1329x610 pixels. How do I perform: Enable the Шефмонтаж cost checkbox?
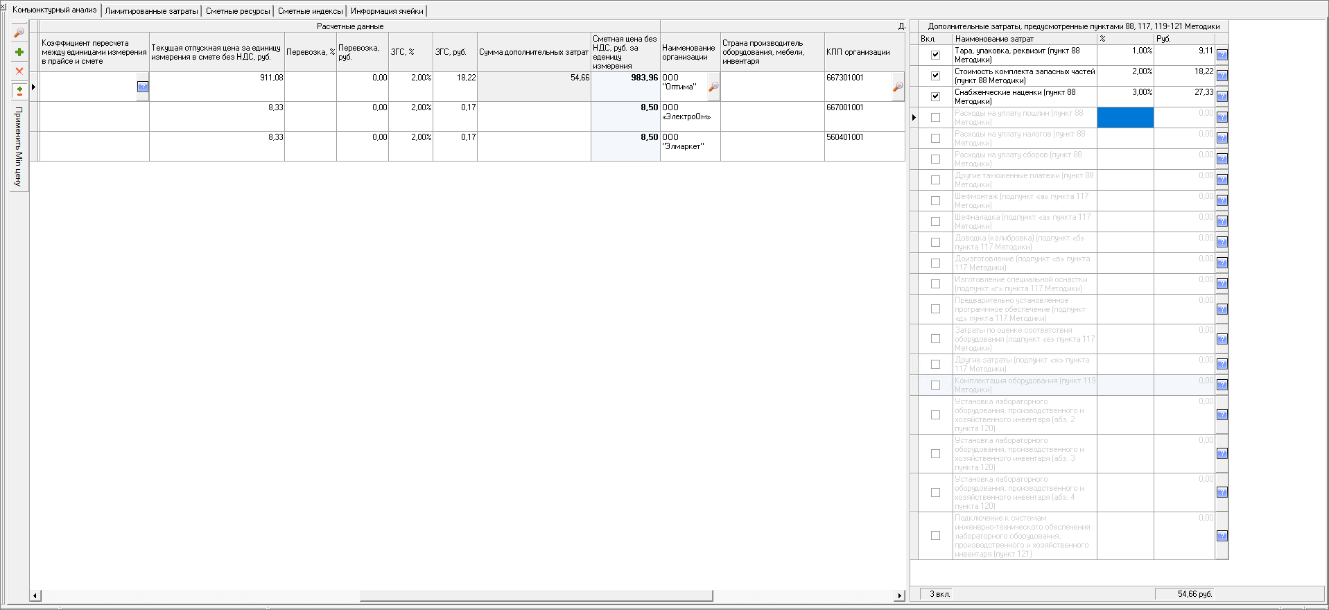coord(935,200)
